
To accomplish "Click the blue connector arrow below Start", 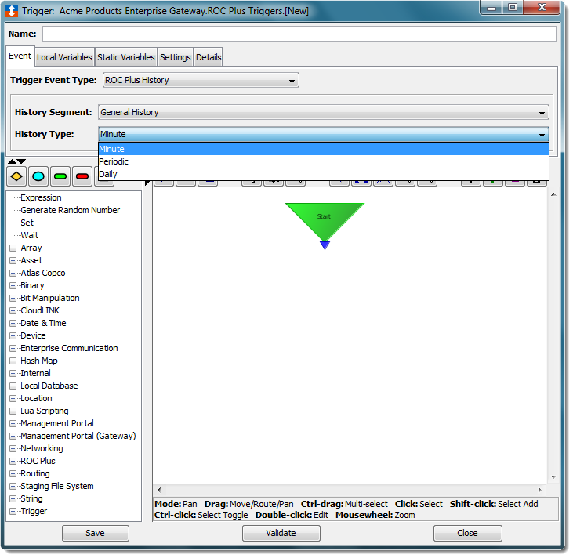I will click(325, 246).
